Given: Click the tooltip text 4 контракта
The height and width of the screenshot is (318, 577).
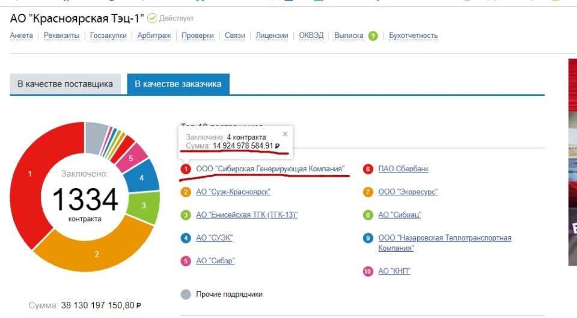Looking at the screenshot, I should pos(246,137).
